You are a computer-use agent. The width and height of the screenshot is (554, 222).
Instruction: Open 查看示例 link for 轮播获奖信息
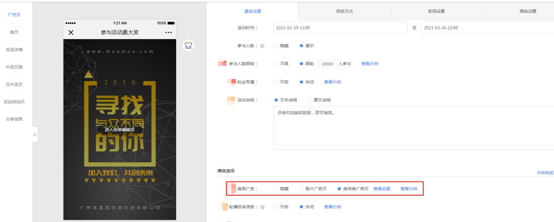332,207
